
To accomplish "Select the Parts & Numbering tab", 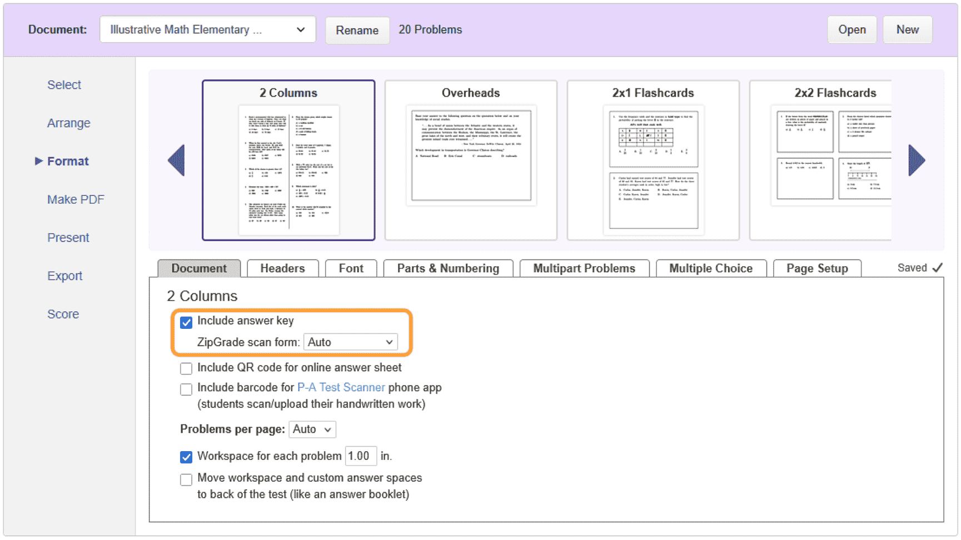I will [x=447, y=268].
